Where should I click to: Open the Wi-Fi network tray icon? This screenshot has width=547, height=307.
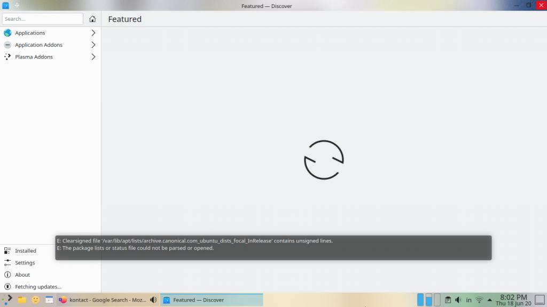479,300
